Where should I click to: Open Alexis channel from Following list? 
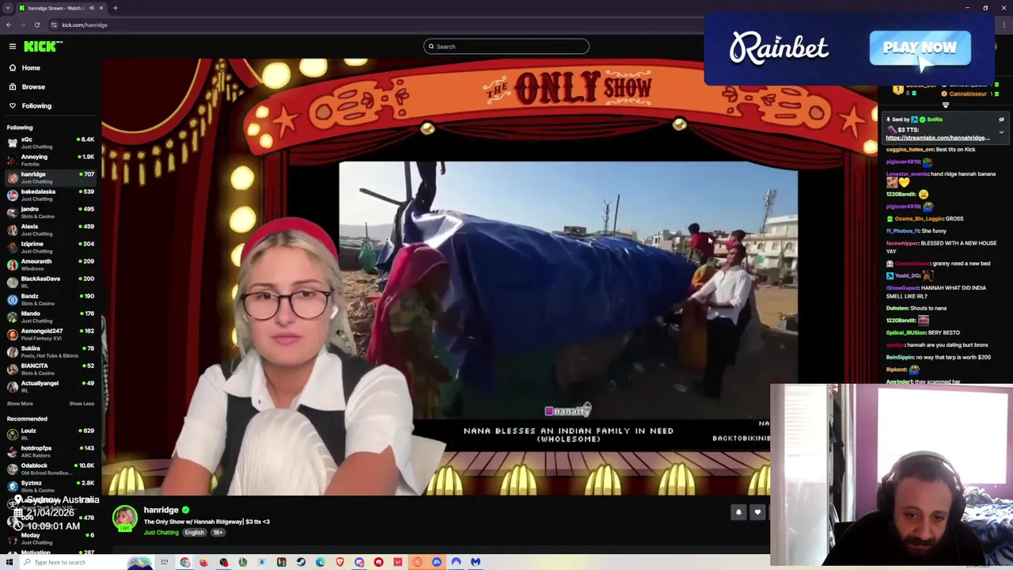coord(51,230)
